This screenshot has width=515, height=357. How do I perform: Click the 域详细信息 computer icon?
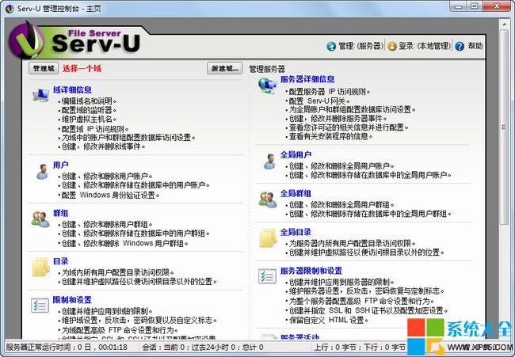[40, 96]
